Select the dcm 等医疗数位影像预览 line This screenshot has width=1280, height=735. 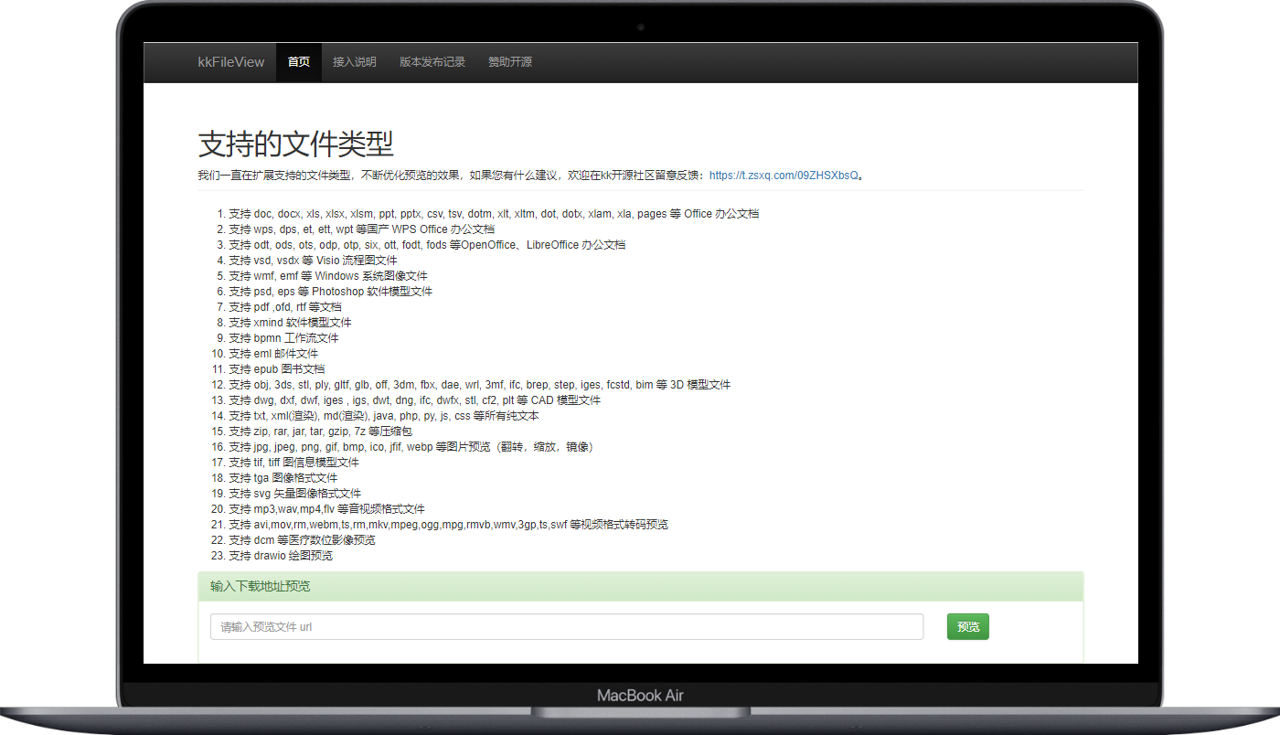coord(303,540)
